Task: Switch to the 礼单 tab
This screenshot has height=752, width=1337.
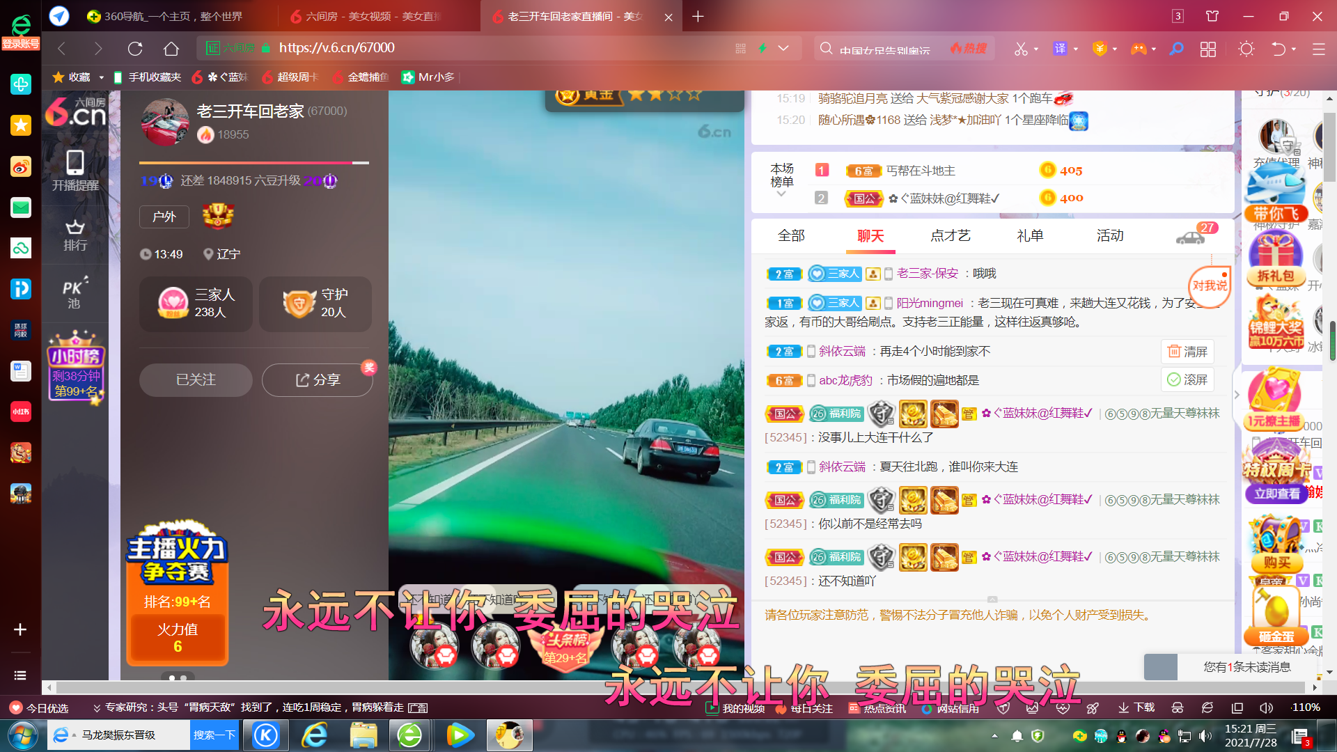Action: [1030, 235]
